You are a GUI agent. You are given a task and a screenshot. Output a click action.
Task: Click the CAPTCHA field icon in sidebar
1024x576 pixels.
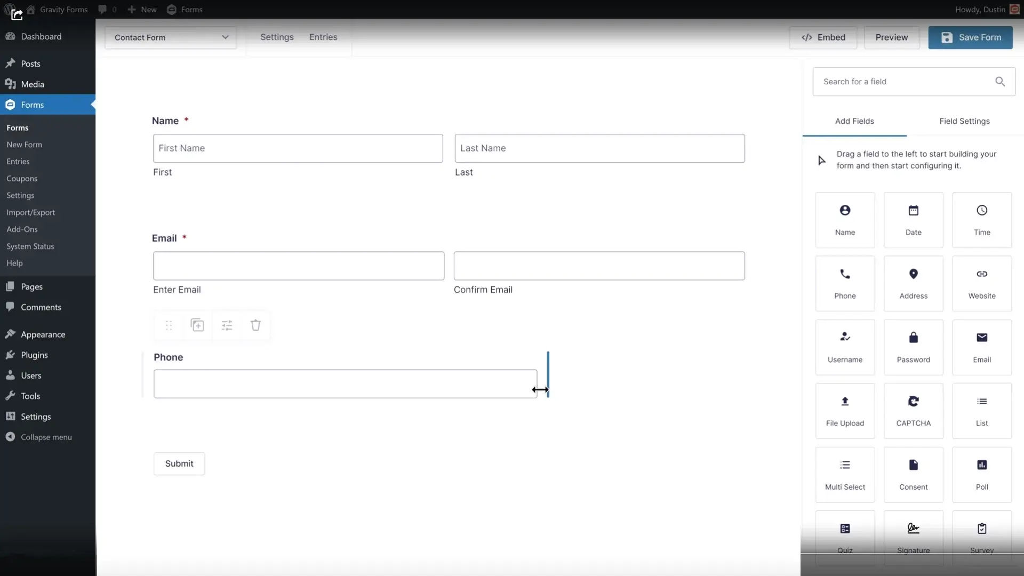[x=914, y=410]
